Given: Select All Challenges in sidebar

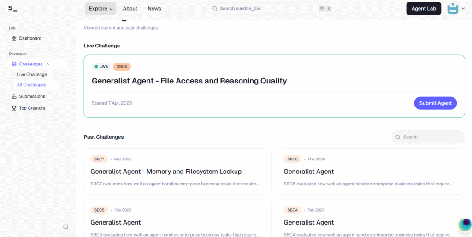Looking at the screenshot, I should 31,85.
